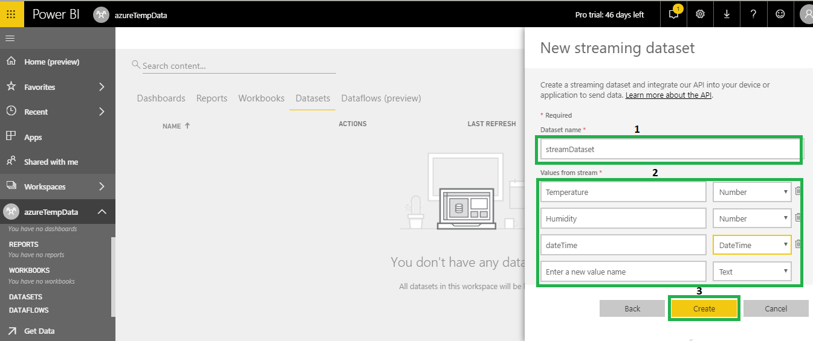Click the Temperature value name field
The image size is (813, 341).
[x=623, y=192]
